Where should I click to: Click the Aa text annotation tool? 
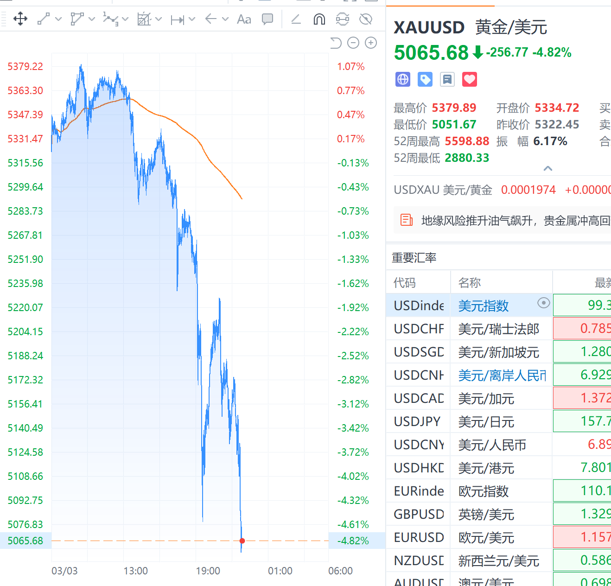point(244,19)
